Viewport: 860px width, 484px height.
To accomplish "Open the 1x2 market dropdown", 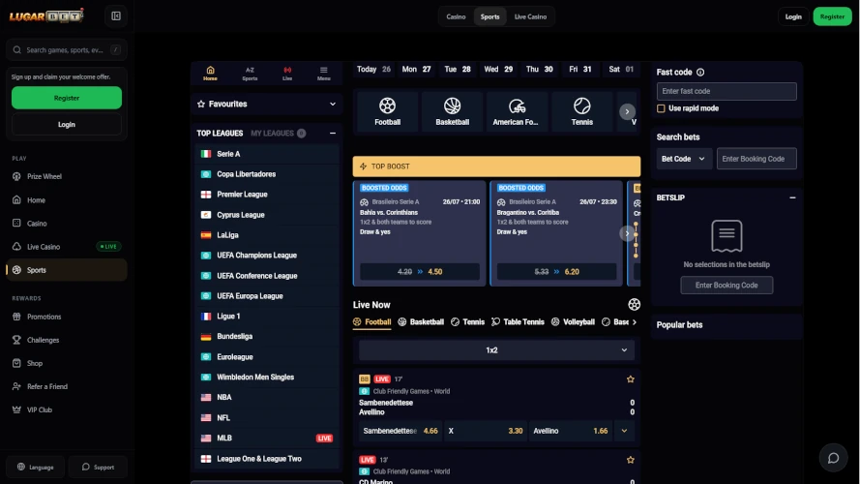I will click(496, 350).
